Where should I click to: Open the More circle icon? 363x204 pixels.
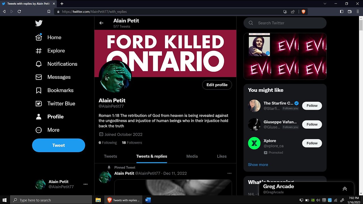(x=39, y=130)
